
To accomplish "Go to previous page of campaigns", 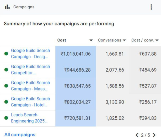I will (137, 135).
